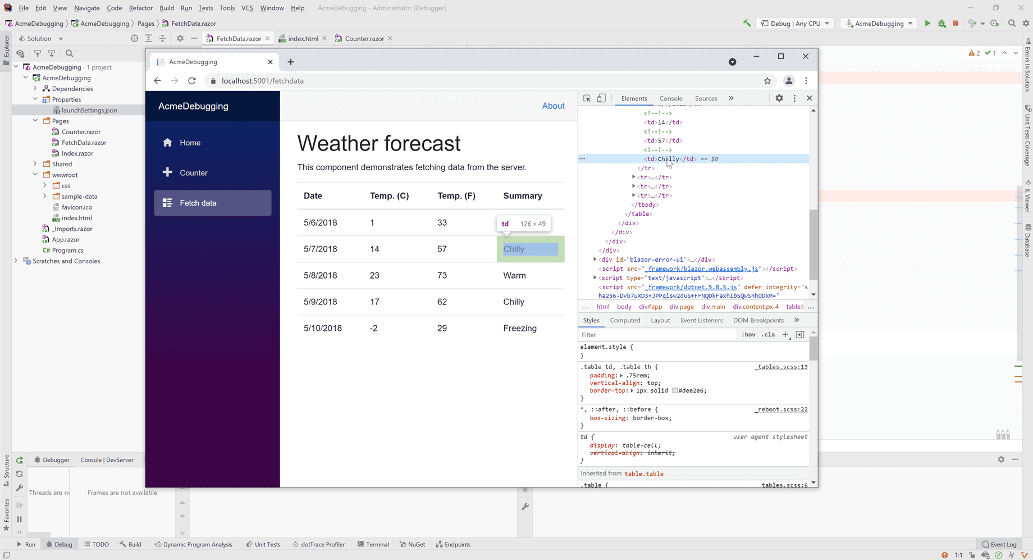Click the Styles Filter input field

[x=657, y=335]
